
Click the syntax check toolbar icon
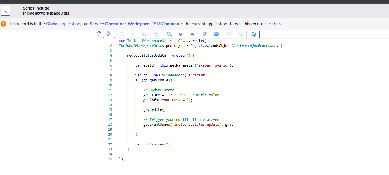(x=241, y=34)
